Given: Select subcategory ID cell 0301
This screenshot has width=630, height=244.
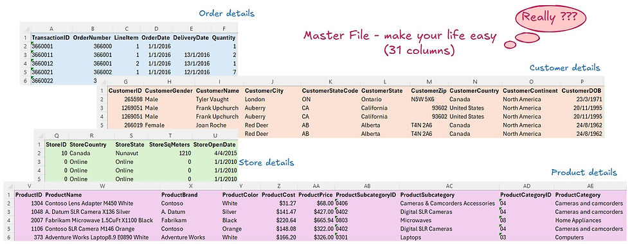Looking at the screenshot, I should [x=366, y=238].
